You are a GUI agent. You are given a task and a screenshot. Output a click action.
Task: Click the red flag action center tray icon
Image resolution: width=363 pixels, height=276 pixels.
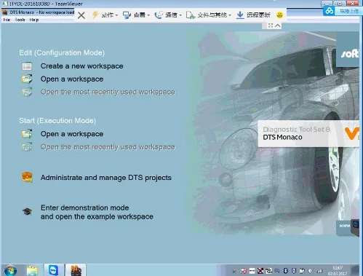coord(244,271)
